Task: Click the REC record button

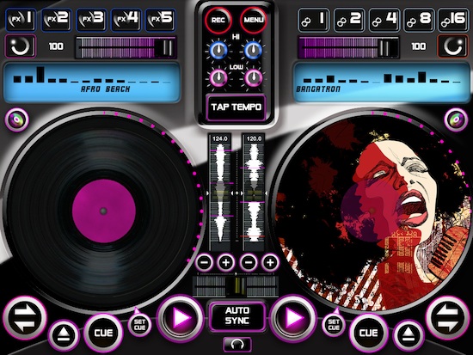Action: pyautogui.click(x=218, y=21)
